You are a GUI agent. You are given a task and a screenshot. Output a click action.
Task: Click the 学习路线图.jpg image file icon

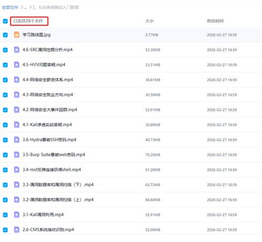pos(17,35)
